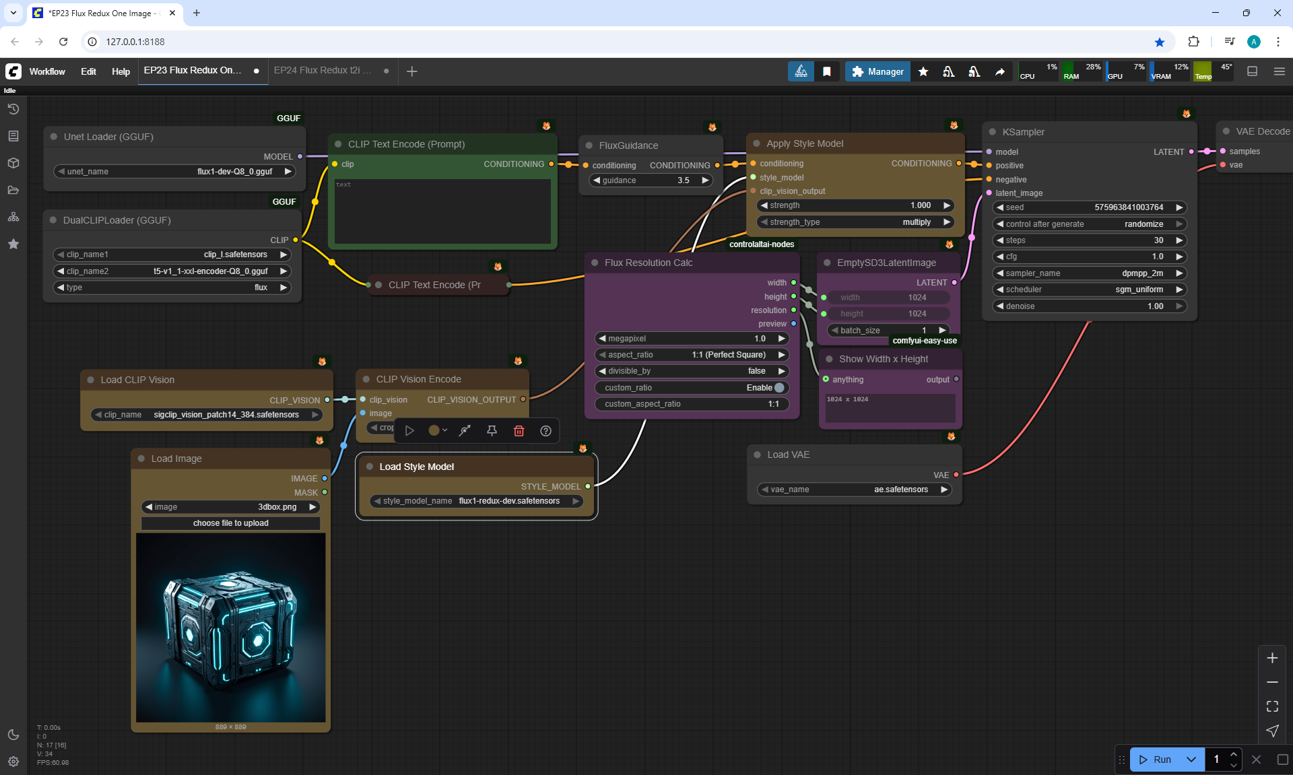The height and width of the screenshot is (775, 1293).
Task: Toggle custom_ratio Enable switch
Action: click(x=779, y=388)
